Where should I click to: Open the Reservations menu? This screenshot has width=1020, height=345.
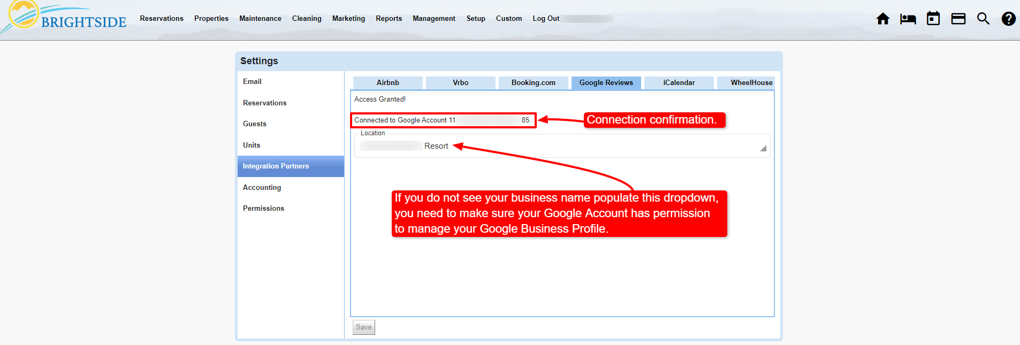tap(162, 18)
